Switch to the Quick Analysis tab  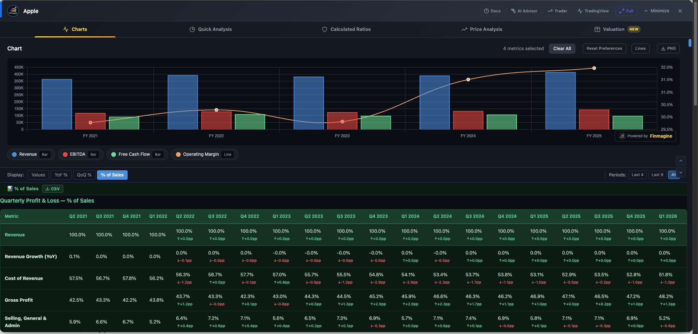(210, 29)
